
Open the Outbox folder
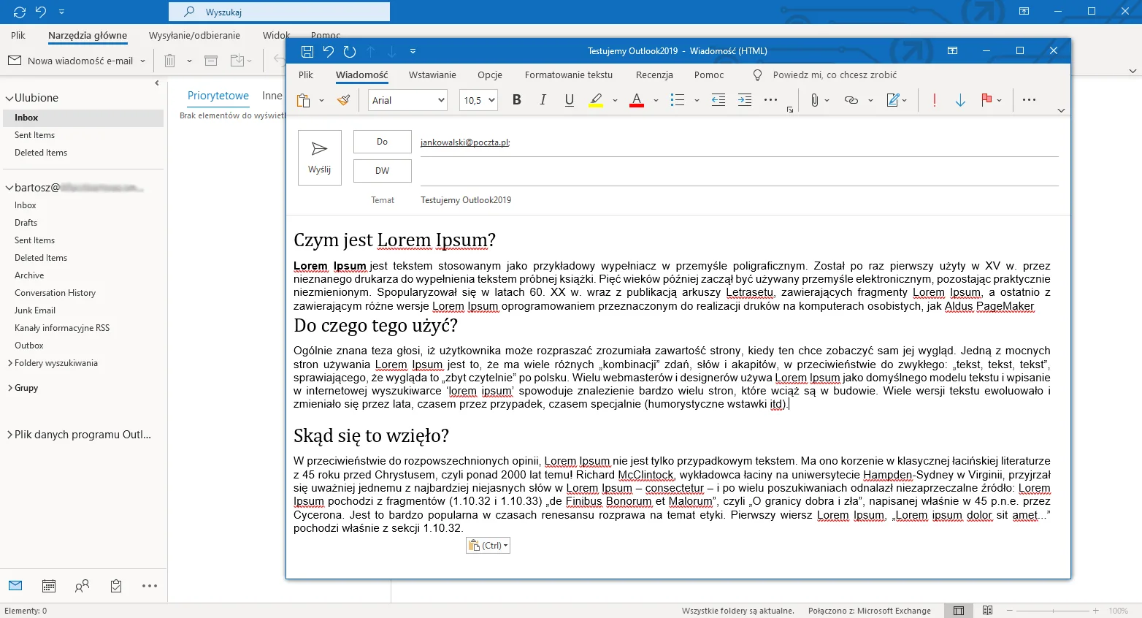click(x=29, y=346)
